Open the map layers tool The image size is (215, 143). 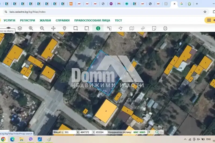20,28
